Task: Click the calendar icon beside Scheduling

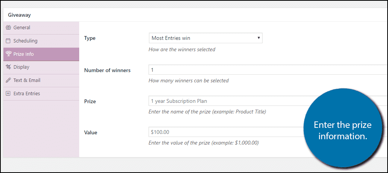Action: pyautogui.click(x=8, y=41)
